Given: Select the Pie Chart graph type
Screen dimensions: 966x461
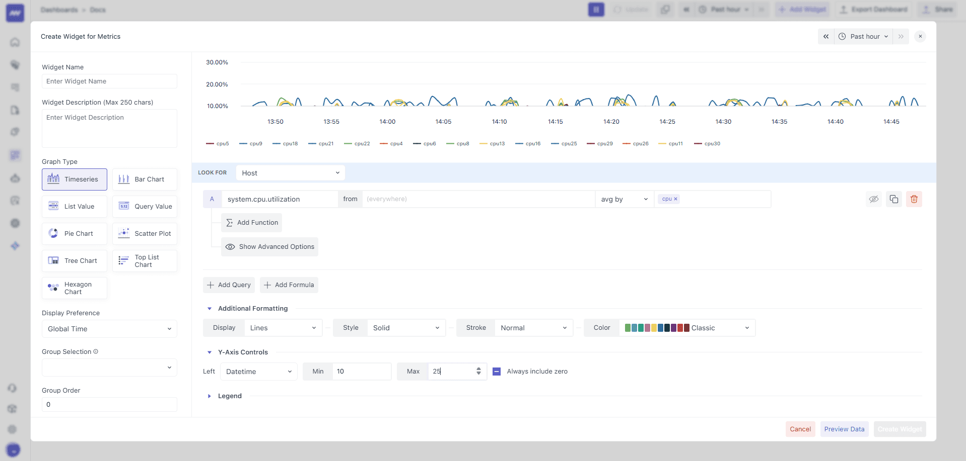Looking at the screenshot, I should [75, 234].
